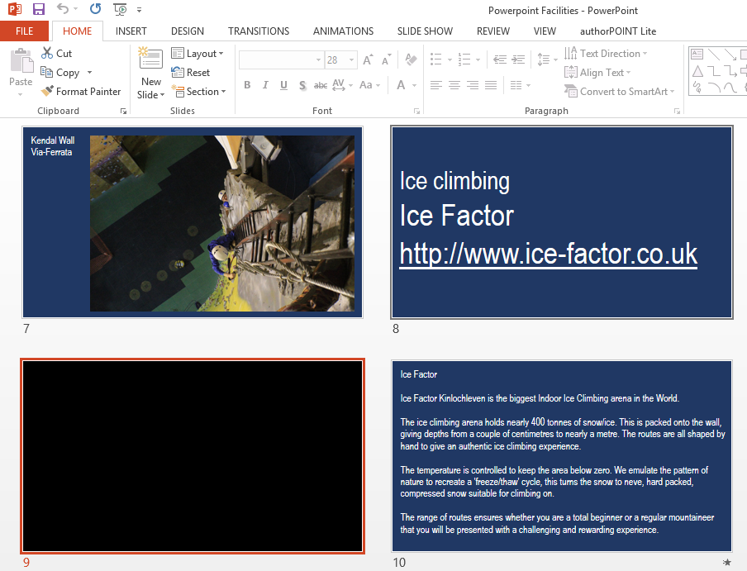747x571 pixels.
Task: Select the Elbow Connector shape
Action: (714, 71)
